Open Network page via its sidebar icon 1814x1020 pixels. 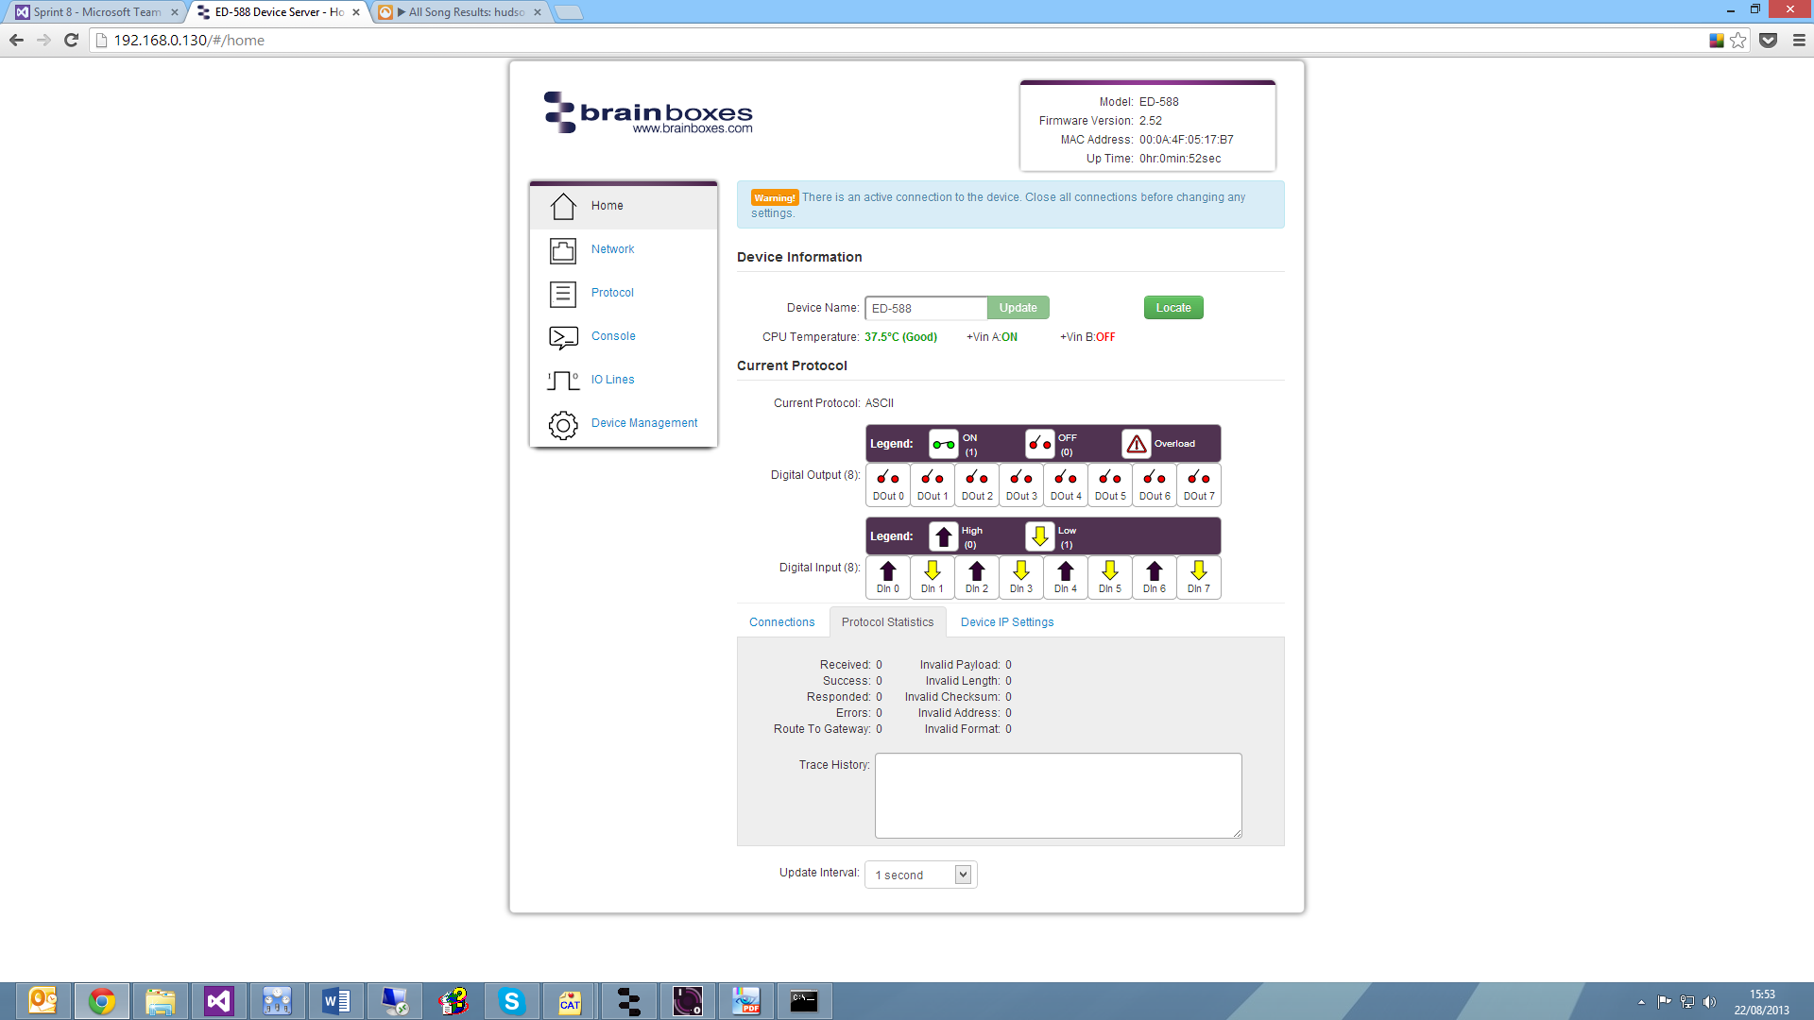click(563, 250)
